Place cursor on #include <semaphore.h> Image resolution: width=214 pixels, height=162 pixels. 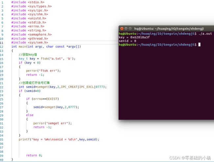tap(32, 34)
